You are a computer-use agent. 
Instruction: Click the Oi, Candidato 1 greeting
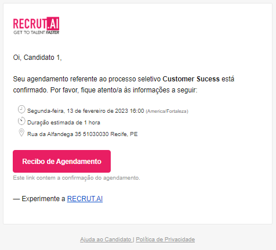37,58
